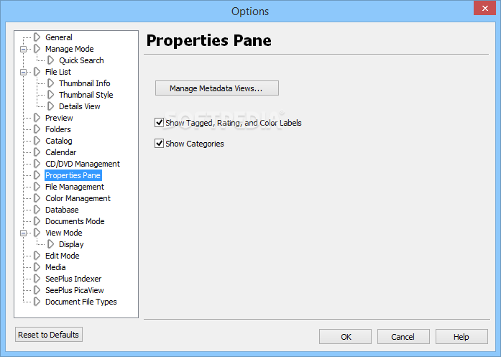Open Manage Metadata Views dialog
The width and height of the screenshot is (501, 357).
click(x=216, y=88)
